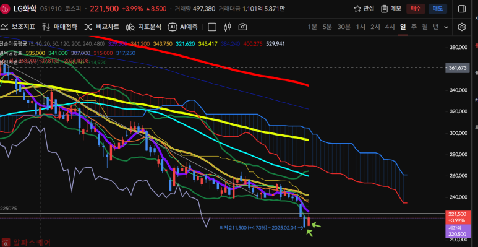The image size is (478, 247).
Task: Switch to 4시 timeframe
Action: click(390, 27)
